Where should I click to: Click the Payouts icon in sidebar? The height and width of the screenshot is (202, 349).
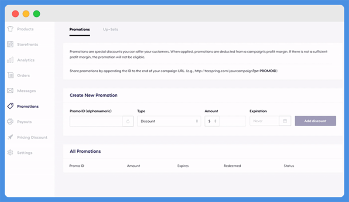pos(10,122)
